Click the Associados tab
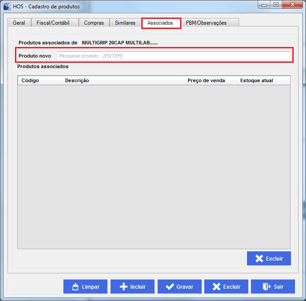306x301 pixels. click(x=161, y=23)
